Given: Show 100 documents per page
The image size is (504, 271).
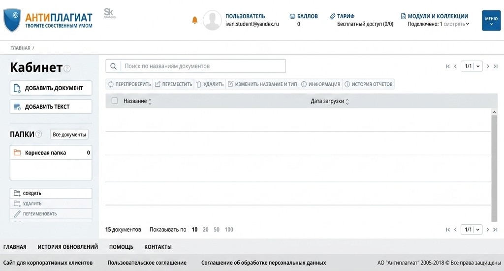Looking at the screenshot, I should pyautogui.click(x=229, y=230).
